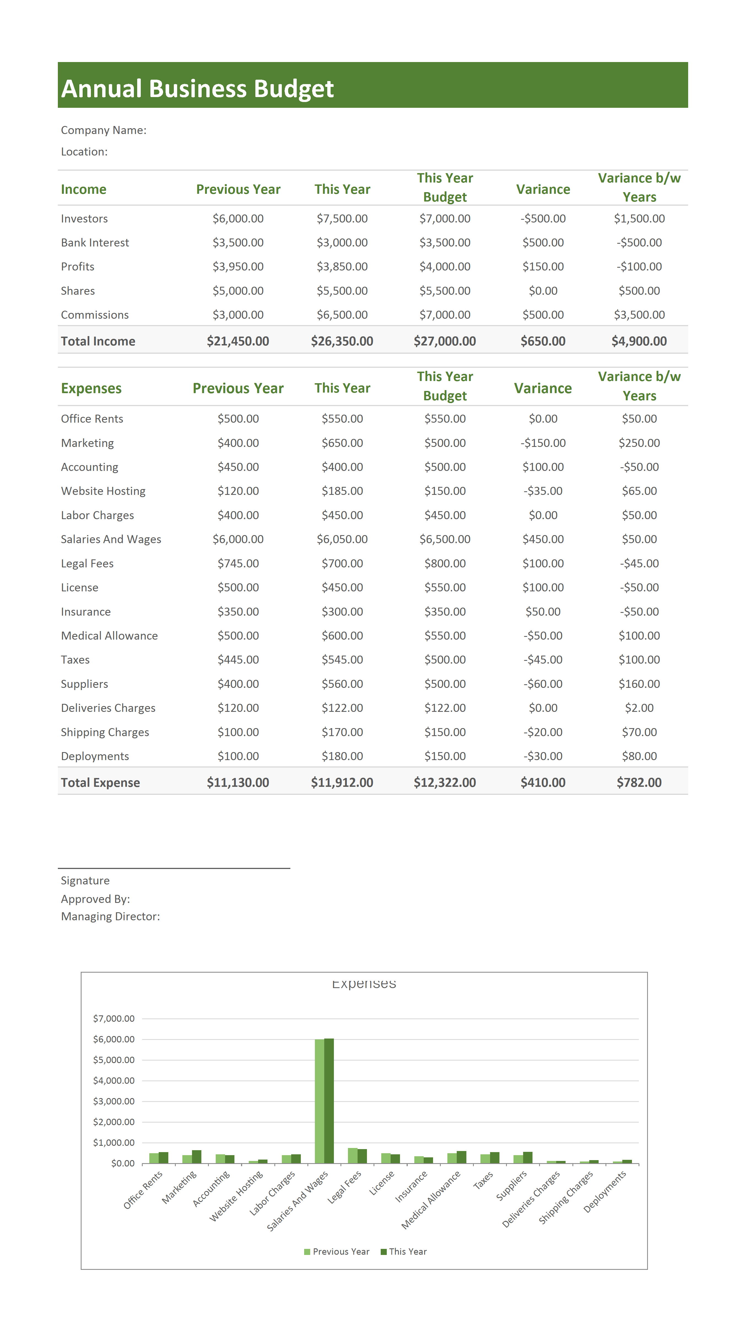Click Total Income budget $27,000.00

click(445, 341)
